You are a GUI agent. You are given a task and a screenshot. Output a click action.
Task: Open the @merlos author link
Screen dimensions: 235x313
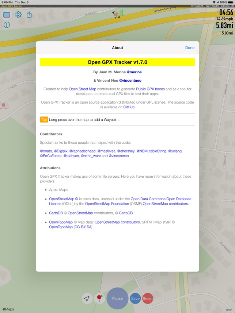click(x=134, y=72)
